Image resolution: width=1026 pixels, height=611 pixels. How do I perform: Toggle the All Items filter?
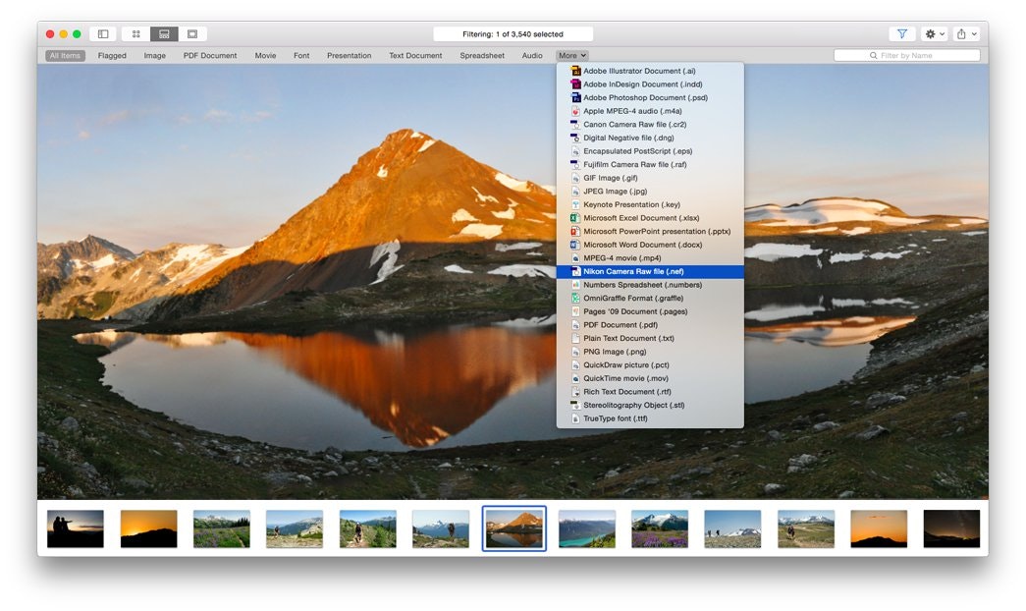[x=64, y=55]
